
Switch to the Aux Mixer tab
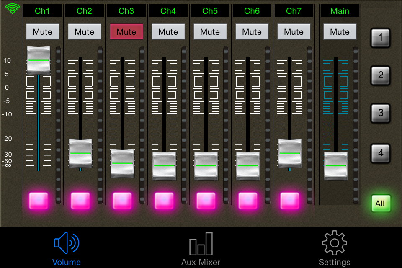201,249
